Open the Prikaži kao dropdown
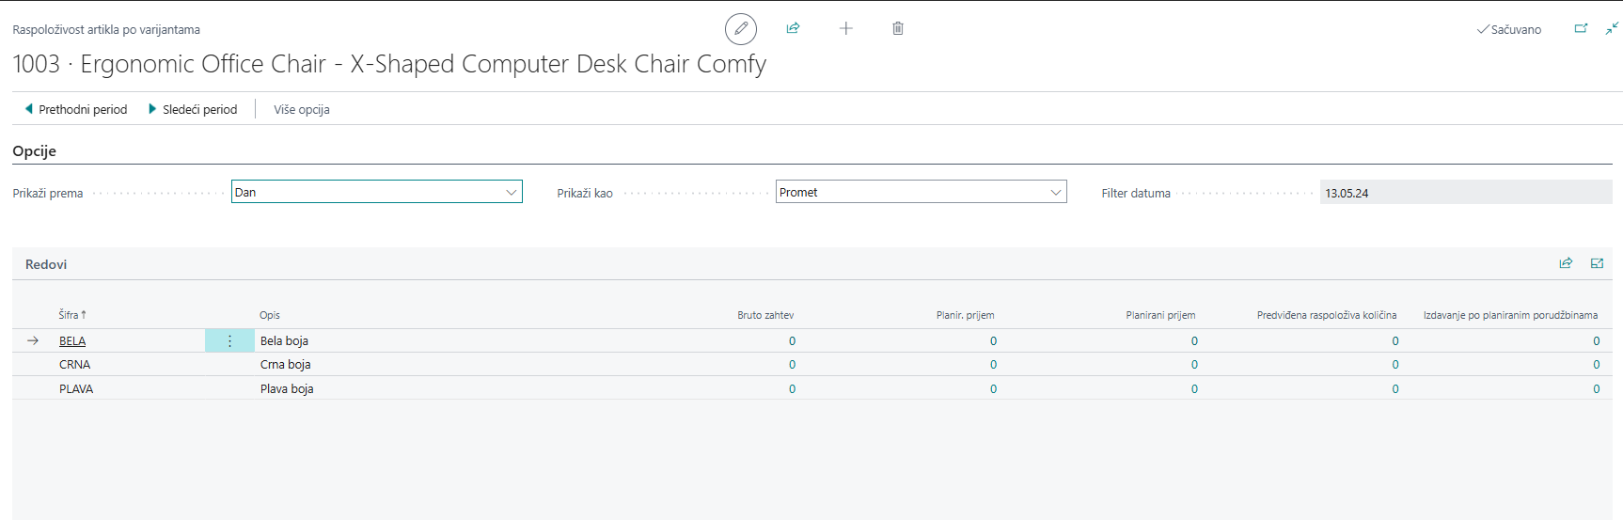The height and width of the screenshot is (520, 1623). coord(921,192)
